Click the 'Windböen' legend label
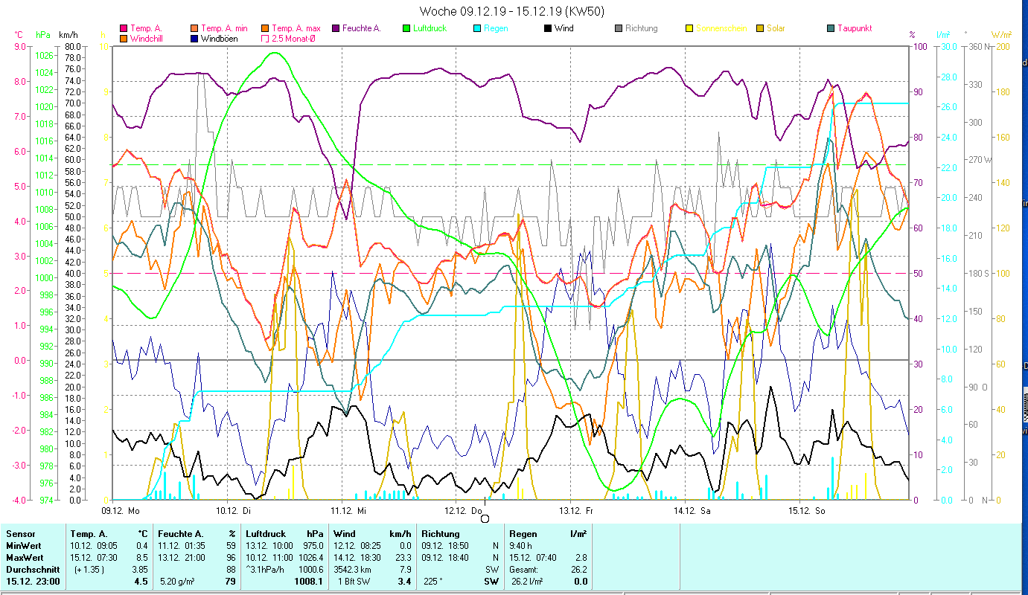The width and height of the screenshot is (1028, 595). [220, 38]
